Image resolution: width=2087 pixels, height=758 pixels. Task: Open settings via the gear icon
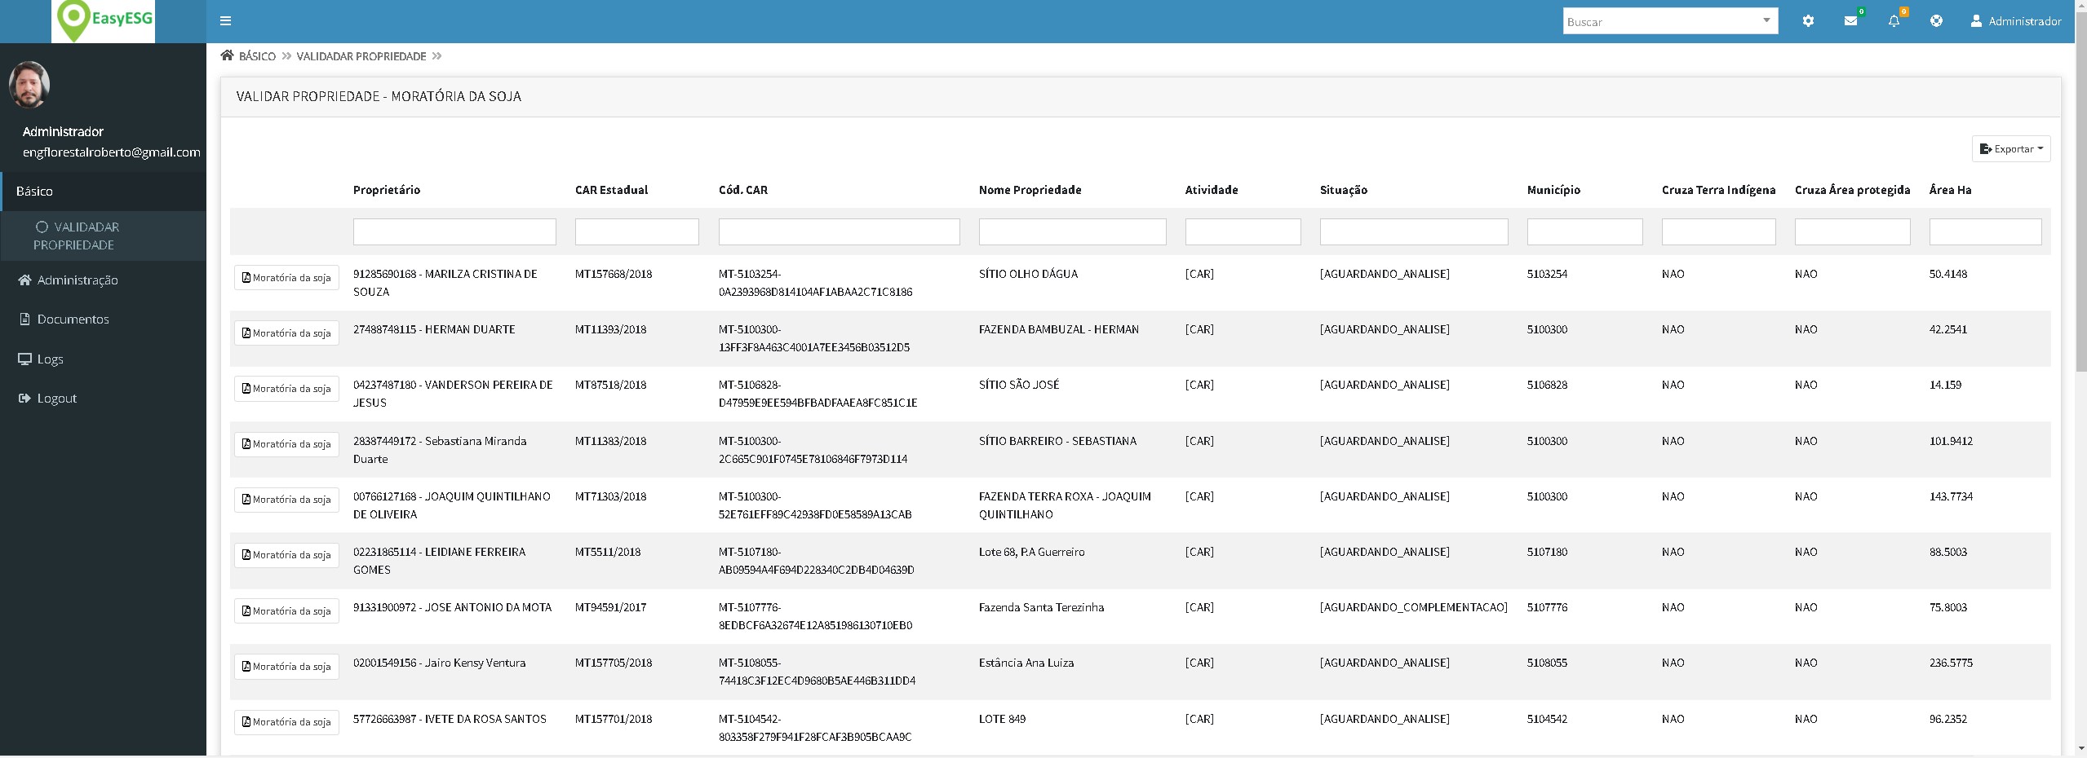pyautogui.click(x=1808, y=21)
